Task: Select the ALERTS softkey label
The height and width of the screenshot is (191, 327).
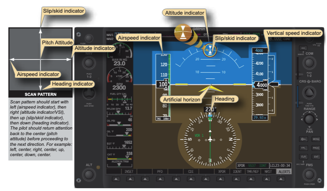Action: click(x=284, y=172)
